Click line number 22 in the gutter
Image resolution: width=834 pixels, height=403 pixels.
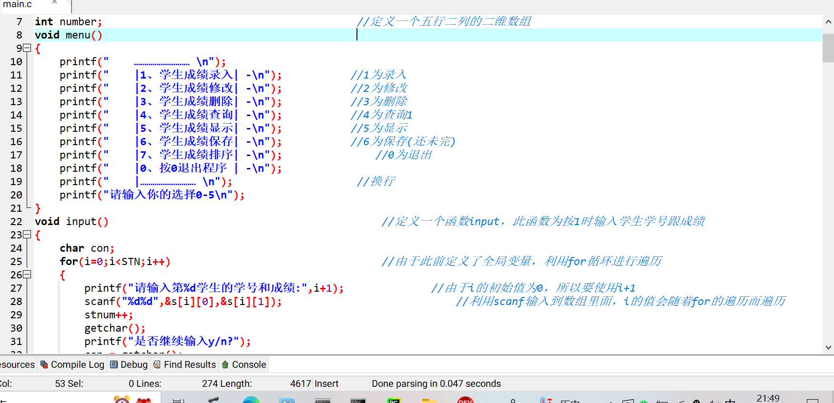[x=16, y=222]
